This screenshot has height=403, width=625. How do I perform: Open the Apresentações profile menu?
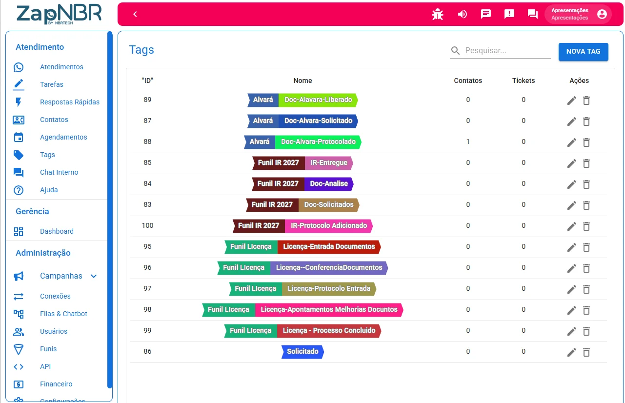tap(578, 14)
